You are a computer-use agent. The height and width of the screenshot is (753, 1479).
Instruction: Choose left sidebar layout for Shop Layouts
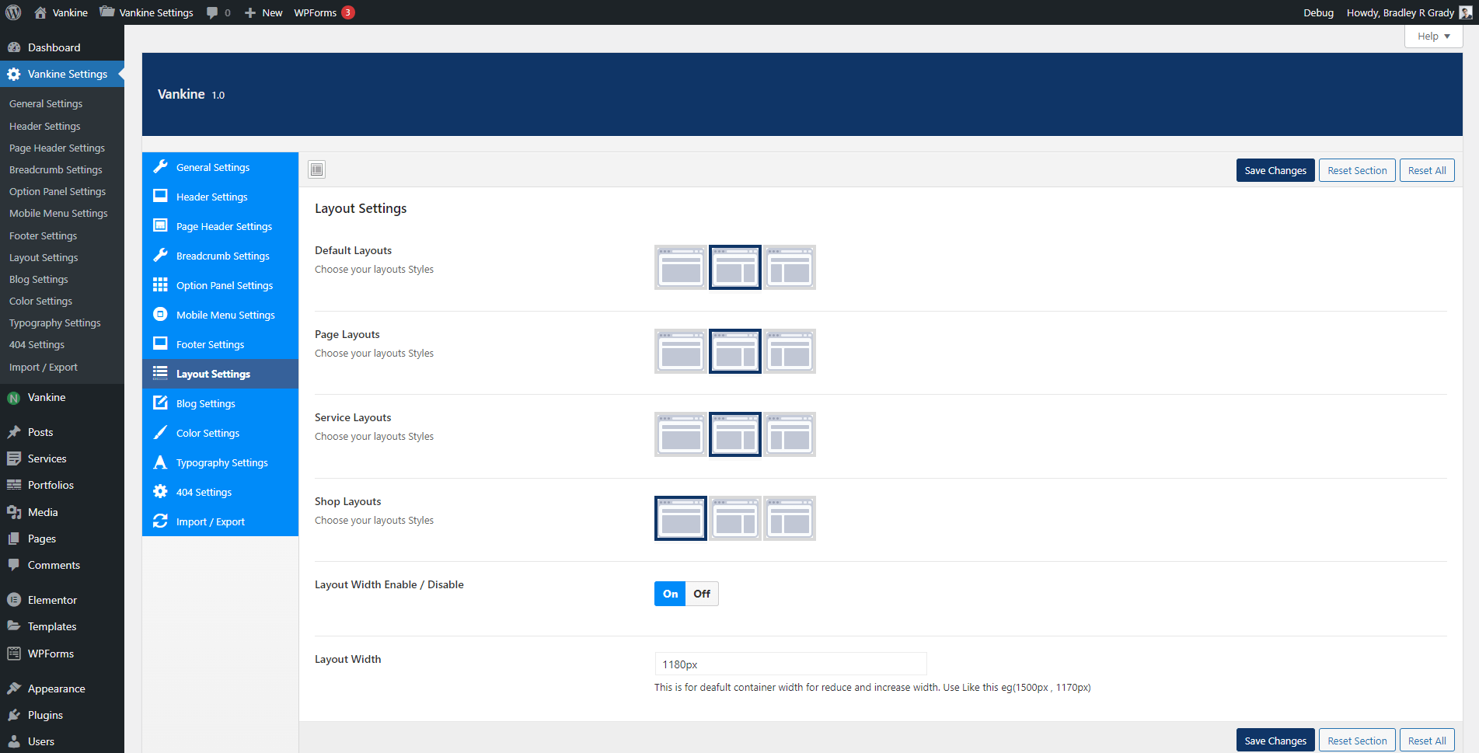click(x=790, y=518)
